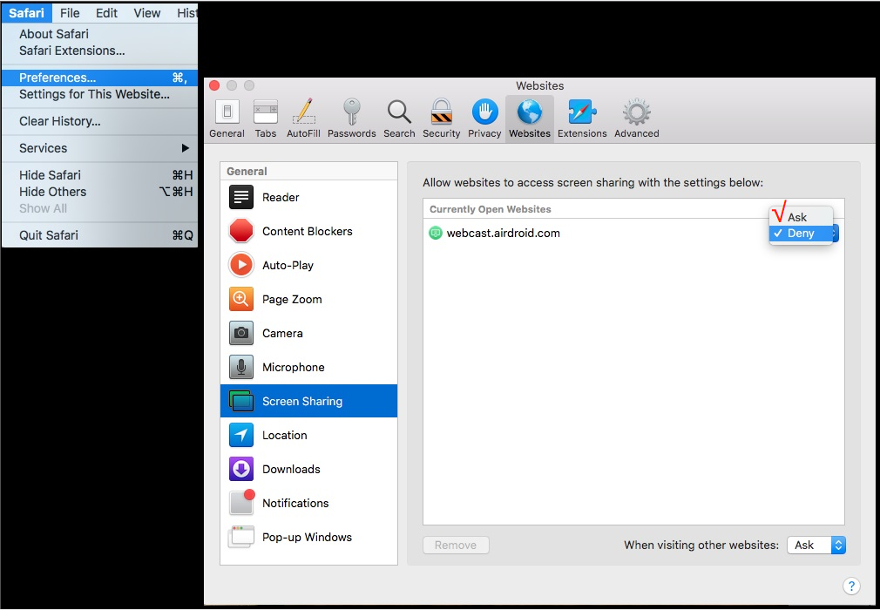Viewport: 880px width, 610px height.
Task: Select Camera in the sidebar
Action: (282, 333)
